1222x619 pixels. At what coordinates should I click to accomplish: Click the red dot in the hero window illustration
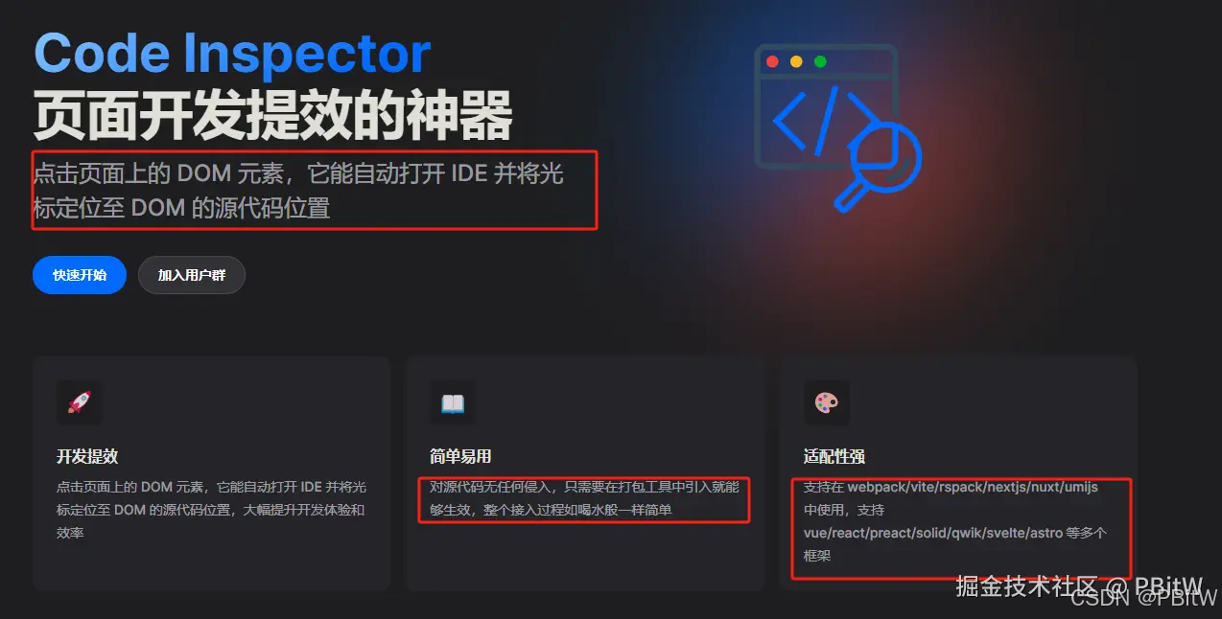pyautogui.click(x=771, y=61)
